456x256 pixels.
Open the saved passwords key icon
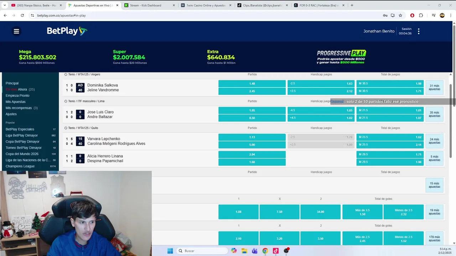coord(385,15)
